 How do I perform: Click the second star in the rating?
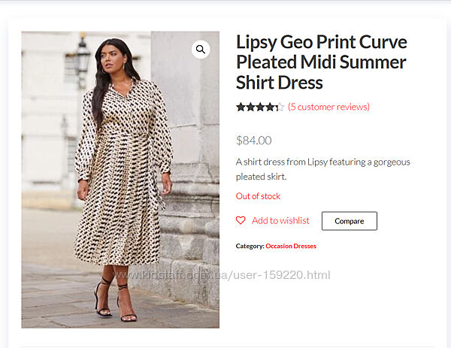[250, 107]
